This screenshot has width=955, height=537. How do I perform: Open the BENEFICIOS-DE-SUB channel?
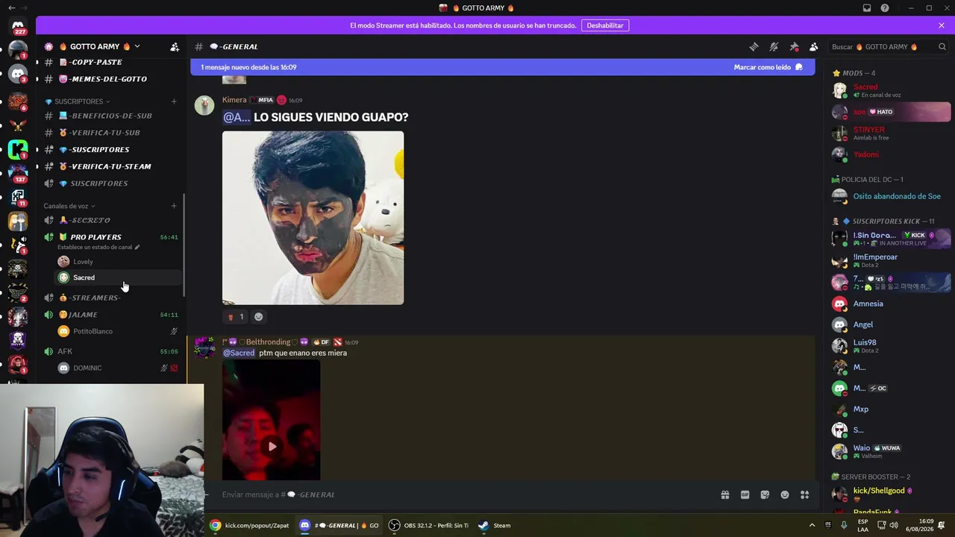pos(112,116)
